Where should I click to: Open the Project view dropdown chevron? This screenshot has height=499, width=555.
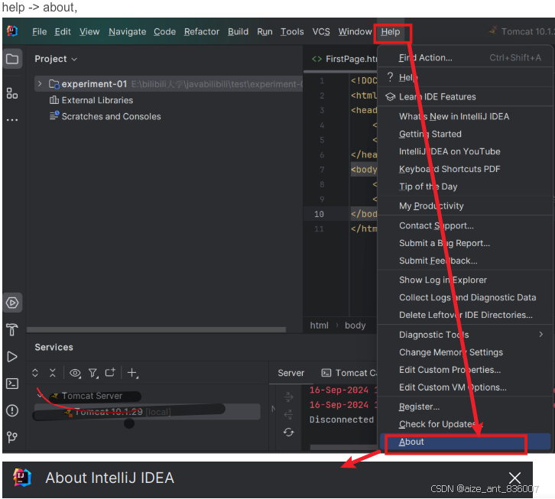[74, 59]
